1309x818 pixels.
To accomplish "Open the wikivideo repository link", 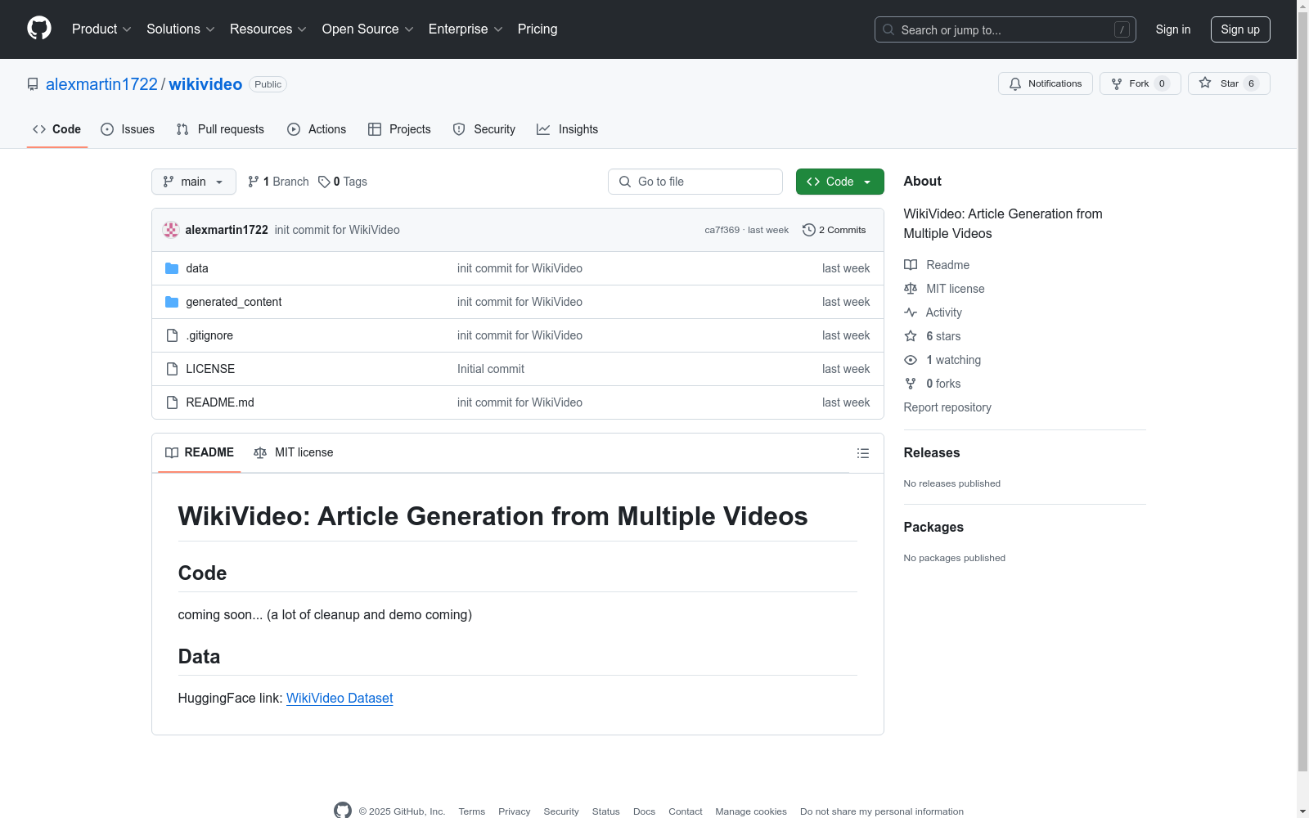I will 205,84.
